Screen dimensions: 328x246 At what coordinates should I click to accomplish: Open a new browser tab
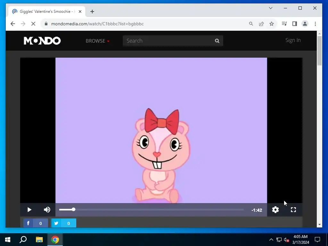point(92,12)
